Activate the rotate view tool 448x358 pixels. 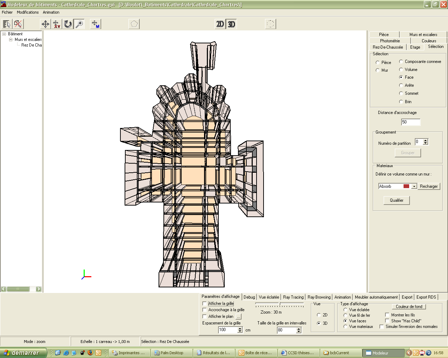click(68, 24)
